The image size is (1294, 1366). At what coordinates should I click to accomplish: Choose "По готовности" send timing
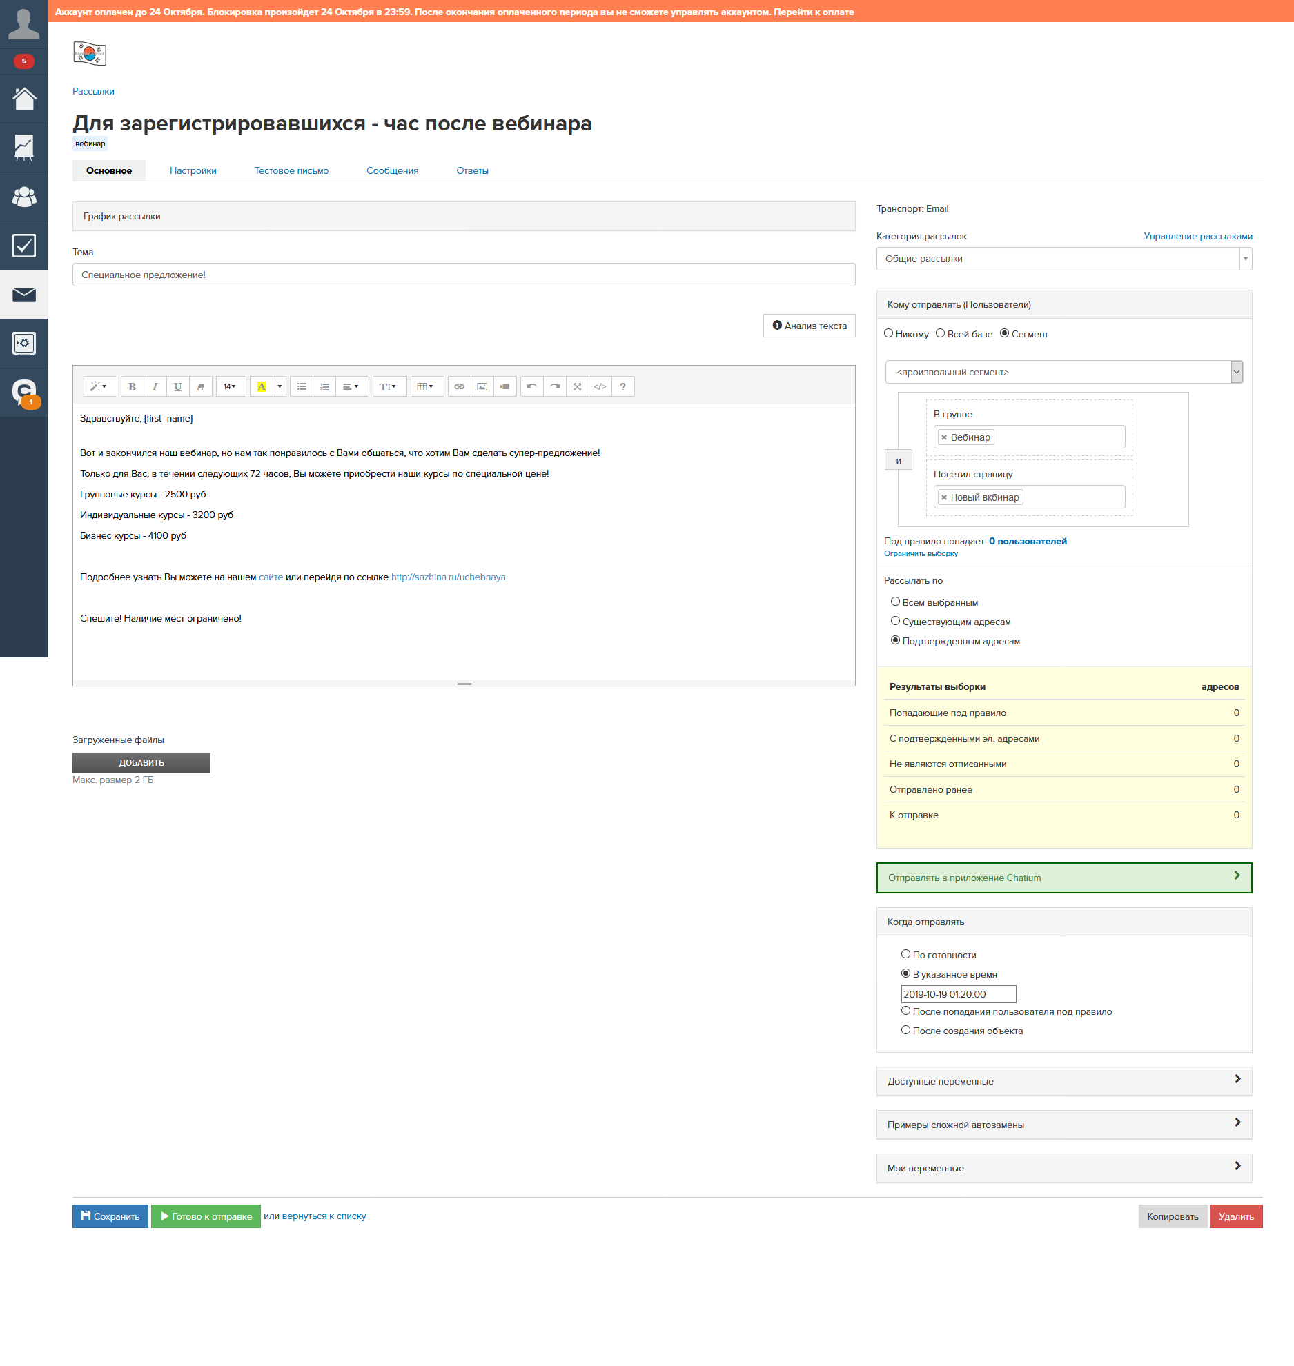click(905, 954)
